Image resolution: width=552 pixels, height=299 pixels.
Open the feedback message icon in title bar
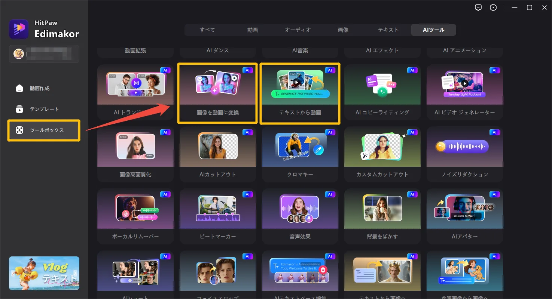click(x=478, y=7)
